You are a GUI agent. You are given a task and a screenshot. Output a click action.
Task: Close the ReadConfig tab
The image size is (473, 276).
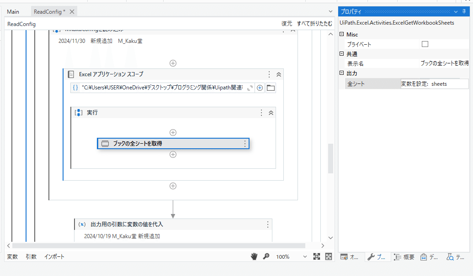(72, 12)
